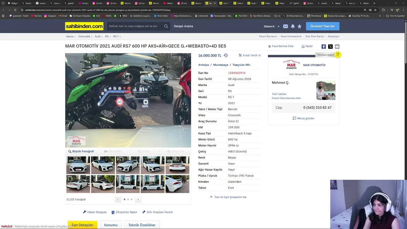Click İlan ile İlgili Şikayetim Var link
The width and height of the screenshot is (407, 229).
click(228, 197)
